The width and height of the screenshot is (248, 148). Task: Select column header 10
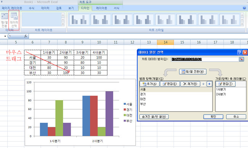click(x=99, y=42)
